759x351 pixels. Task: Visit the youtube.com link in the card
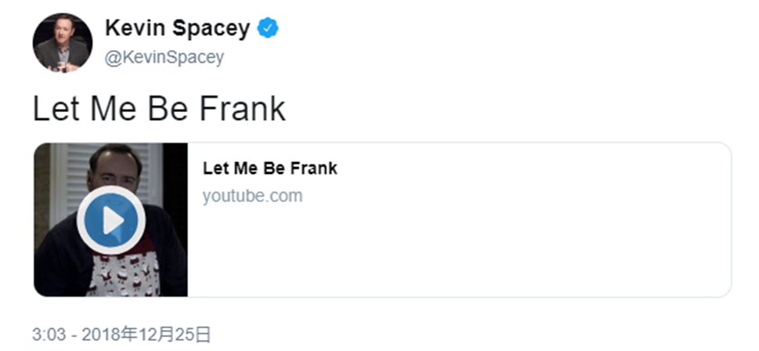[x=252, y=196]
